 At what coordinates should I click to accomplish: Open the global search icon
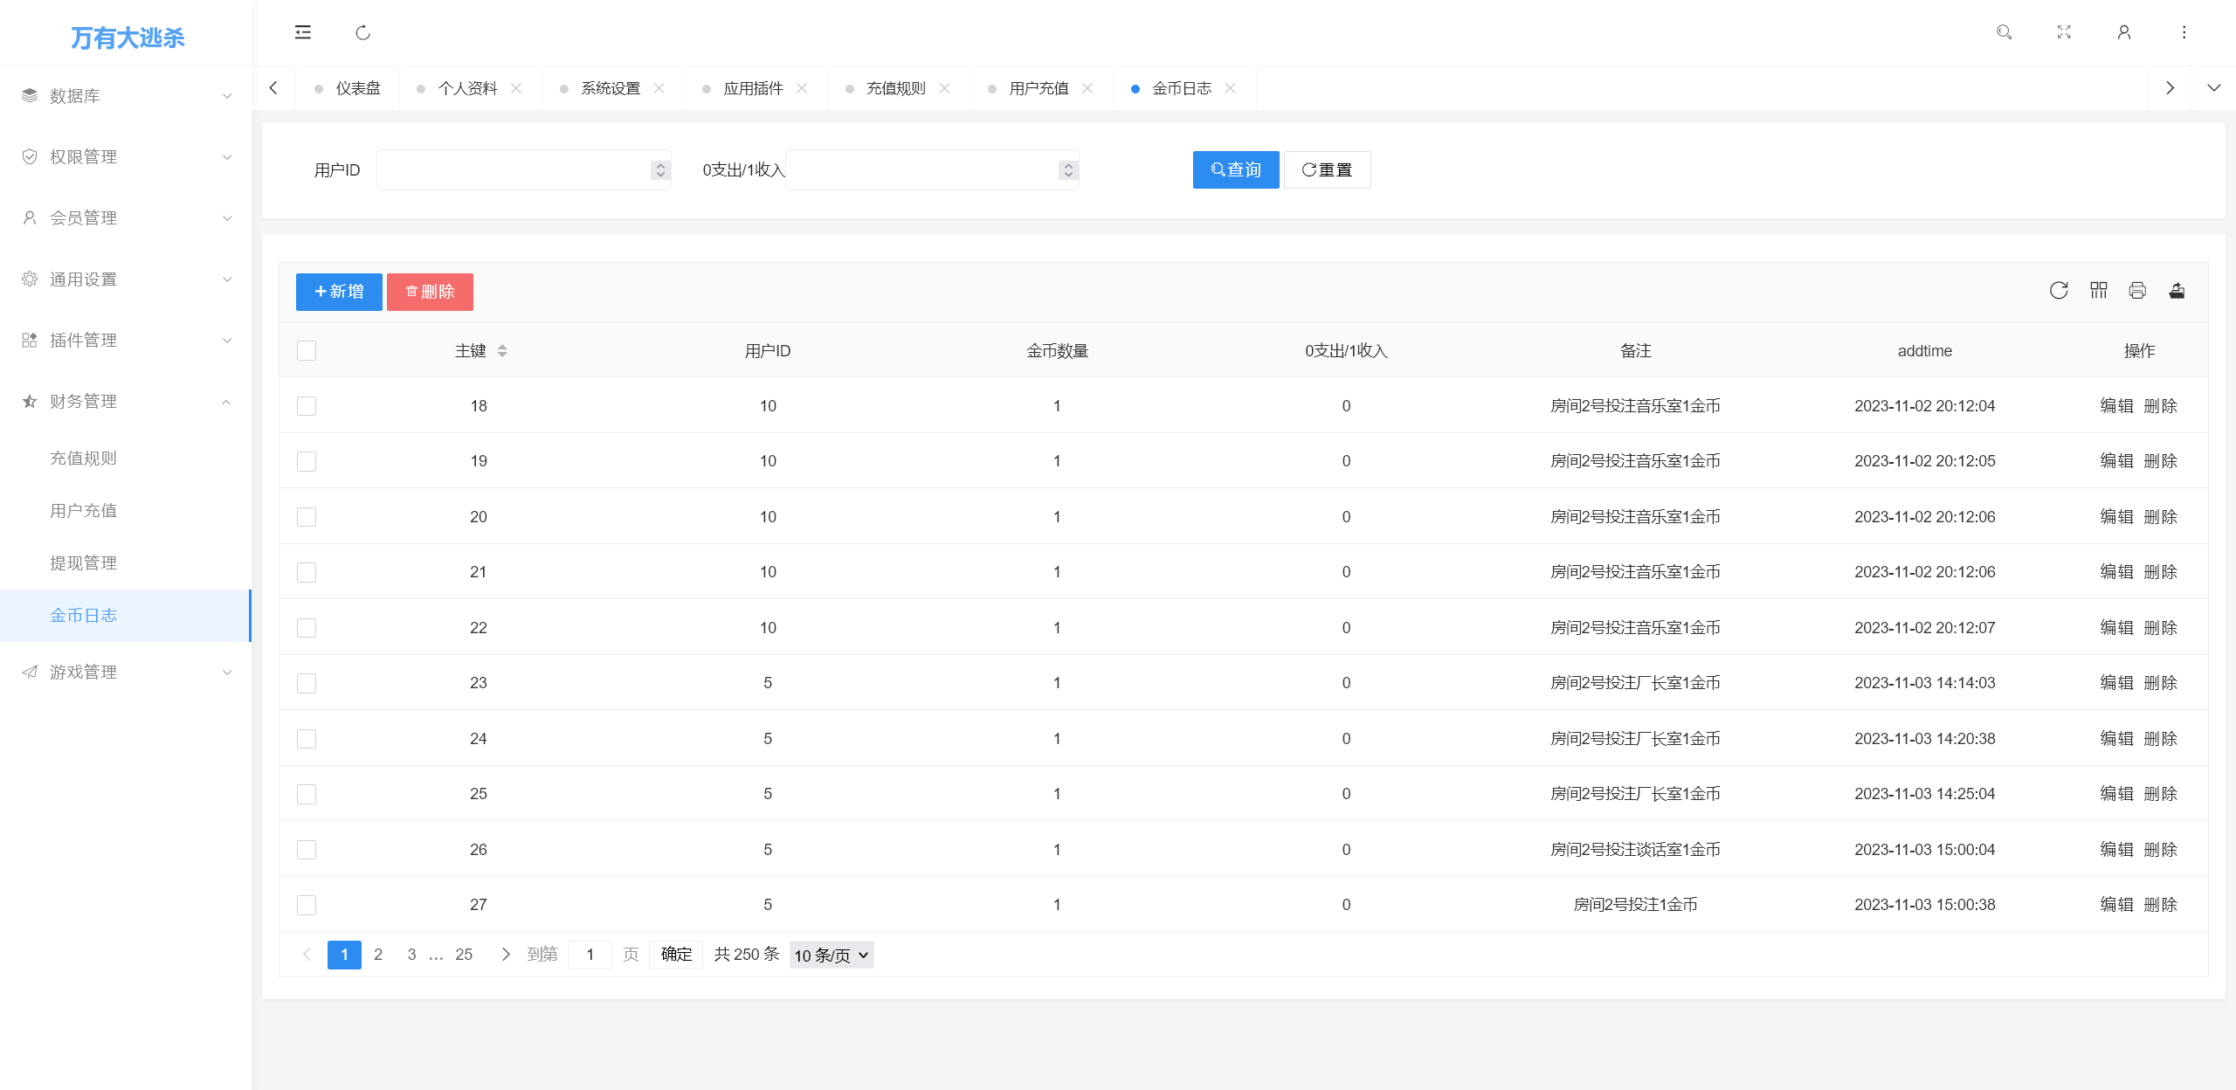pyautogui.click(x=2005, y=32)
